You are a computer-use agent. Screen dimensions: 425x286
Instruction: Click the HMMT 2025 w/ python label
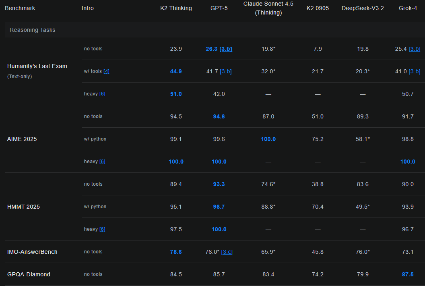tap(95, 207)
